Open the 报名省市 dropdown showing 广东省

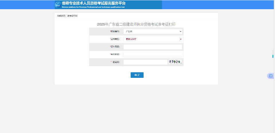[x=153, y=31]
